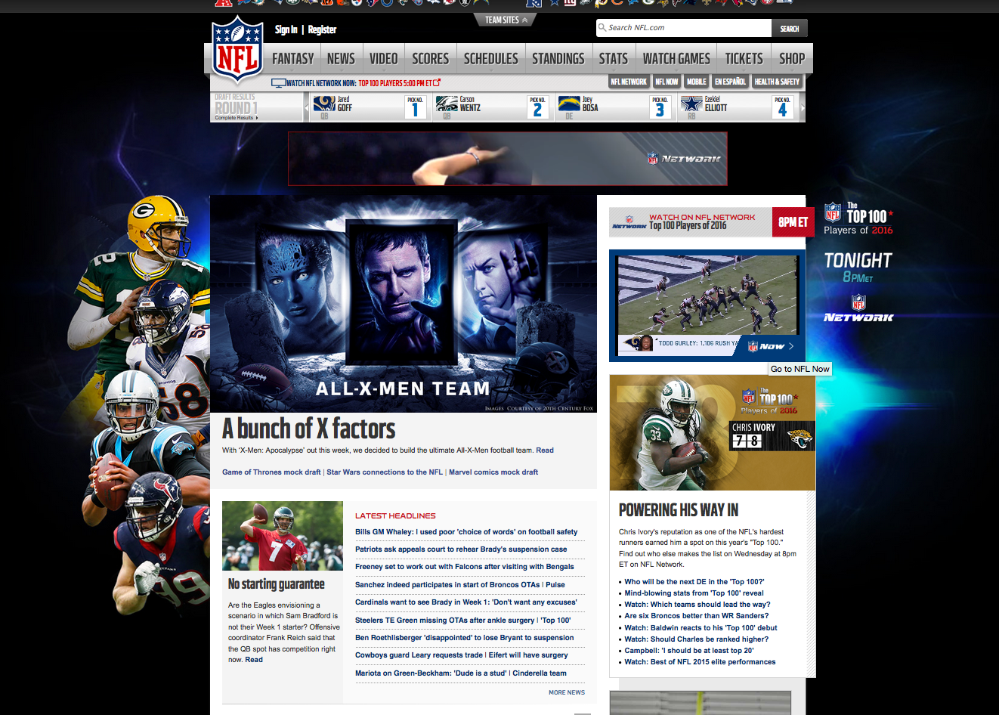This screenshot has height=715, width=999.
Task: Click the NFL Network logo under Tonight 8PM ET
Action: pos(858,309)
